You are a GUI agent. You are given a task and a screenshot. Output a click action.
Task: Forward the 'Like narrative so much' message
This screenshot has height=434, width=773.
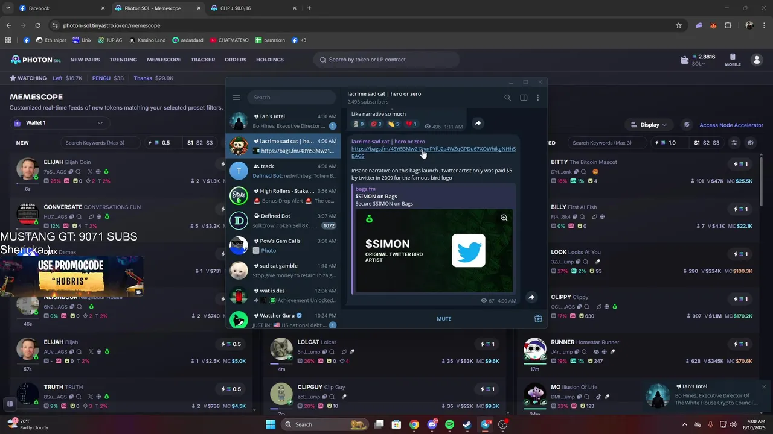478,123
